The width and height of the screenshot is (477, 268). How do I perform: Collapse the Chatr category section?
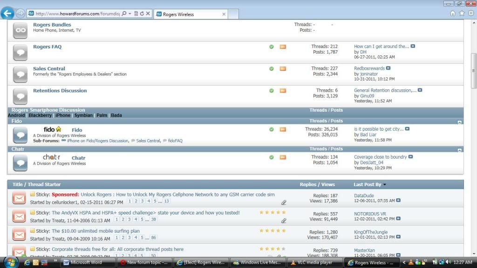(460, 150)
